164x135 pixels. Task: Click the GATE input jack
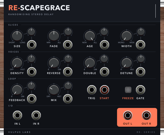click(x=140, y=90)
